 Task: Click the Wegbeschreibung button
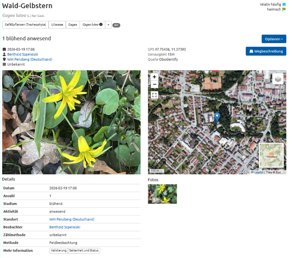point(266,51)
